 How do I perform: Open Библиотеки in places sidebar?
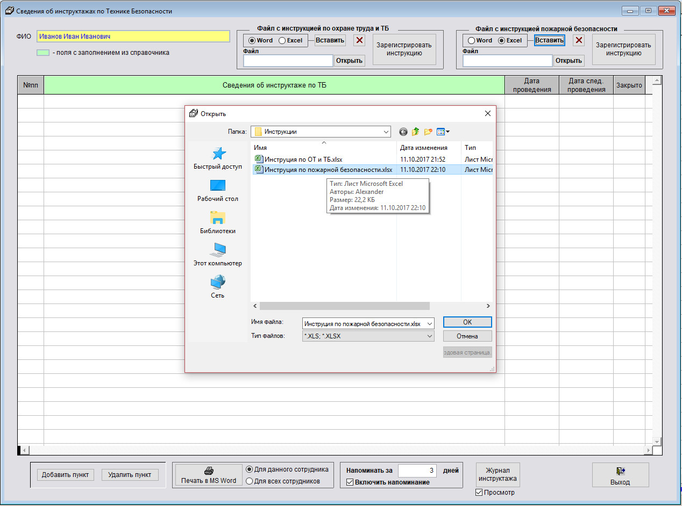[218, 223]
